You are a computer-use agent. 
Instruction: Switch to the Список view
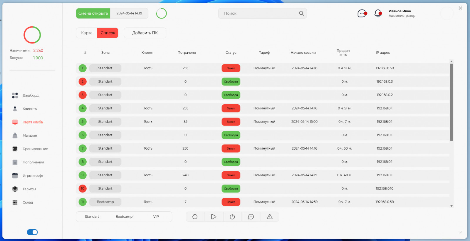point(108,33)
